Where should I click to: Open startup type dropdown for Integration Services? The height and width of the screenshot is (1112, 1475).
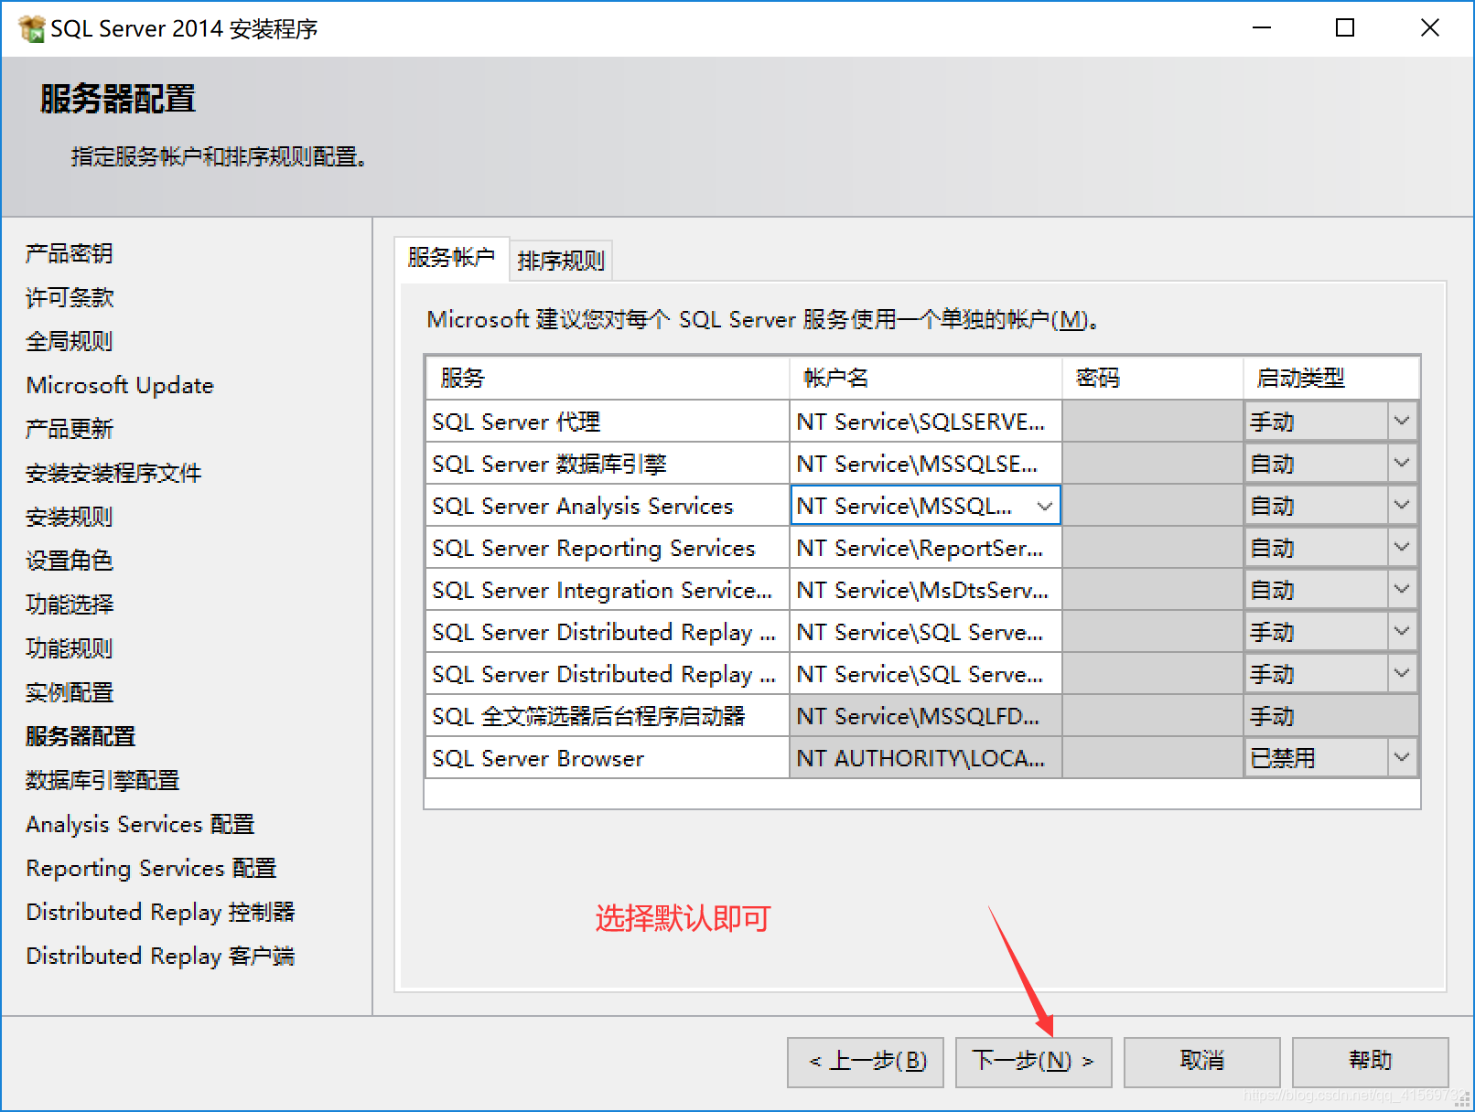[x=1402, y=590]
